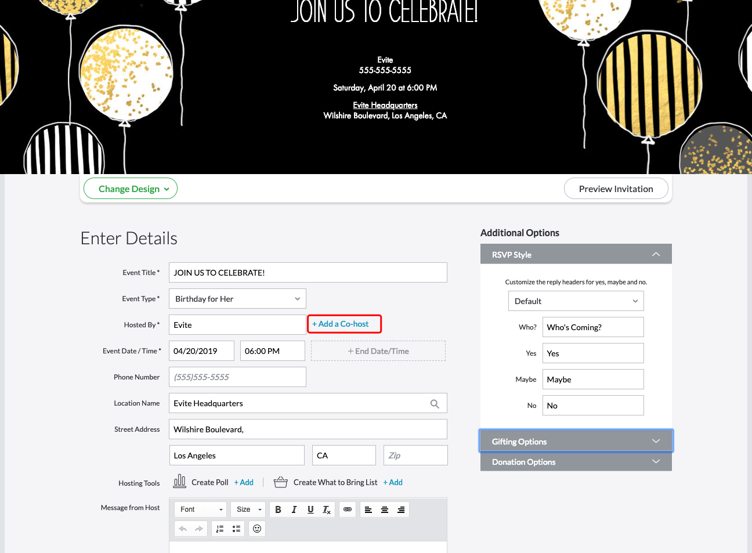Insert a bulleted list
Image resolution: width=752 pixels, height=553 pixels.
236,529
